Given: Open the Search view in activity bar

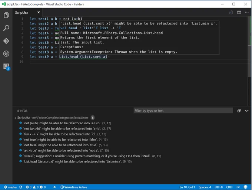Looking at the screenshot, I should click(x=6, y=28).
